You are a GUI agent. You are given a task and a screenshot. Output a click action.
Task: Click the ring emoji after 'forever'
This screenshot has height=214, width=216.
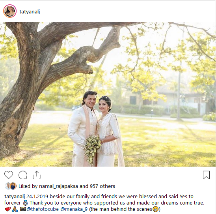[x=26, y=203]
